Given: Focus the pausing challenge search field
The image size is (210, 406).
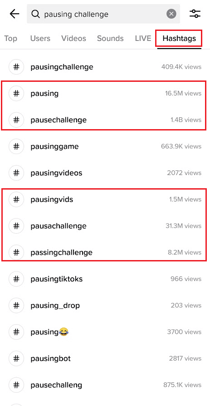Looking at the screenshot, I should pos(103,14).
